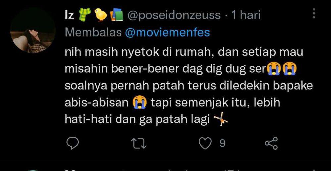Viewport: 331px width, 171px height.
Task: Open the share icon on the tweet
Action: tap(271, 143)
